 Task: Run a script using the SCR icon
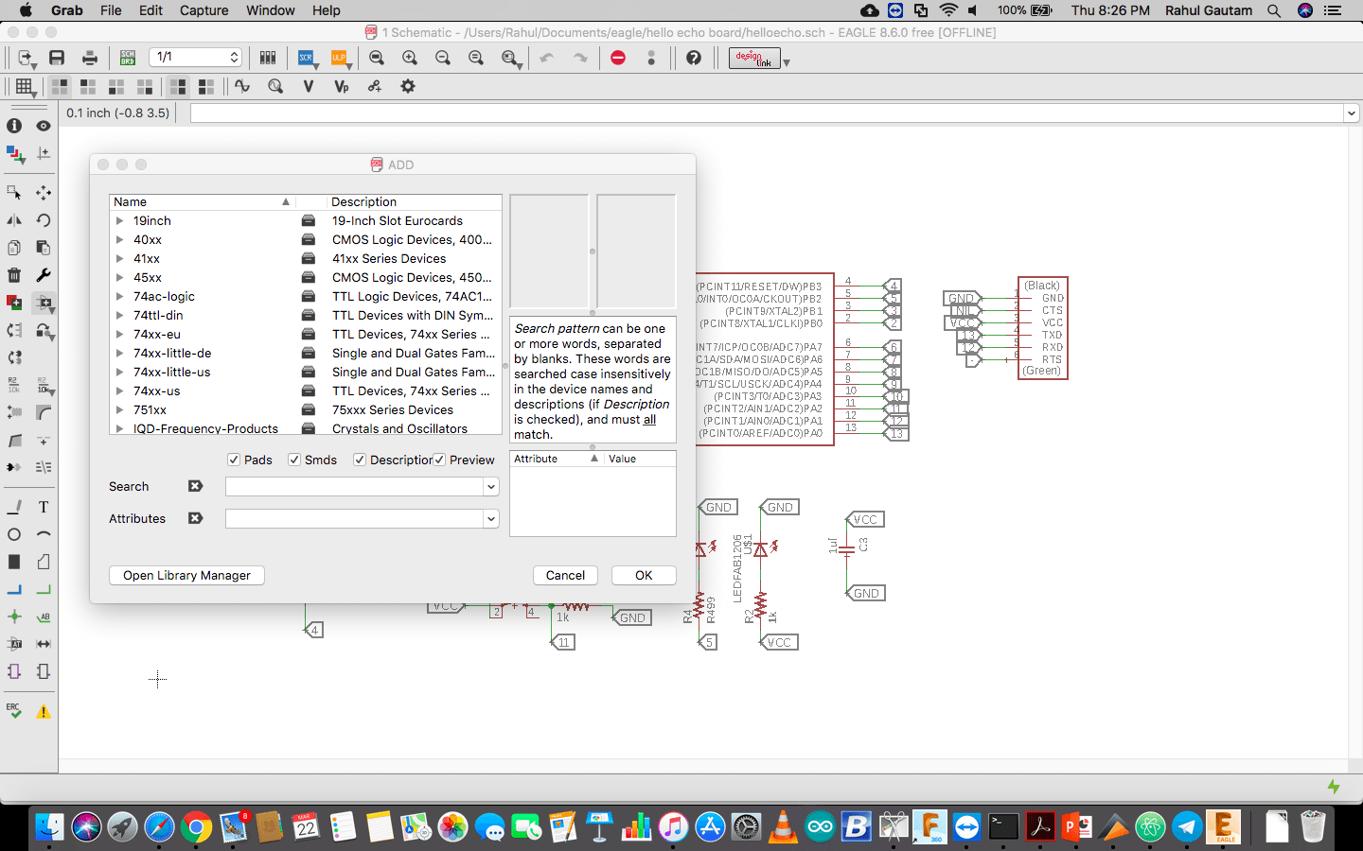(x=306, y=58)
